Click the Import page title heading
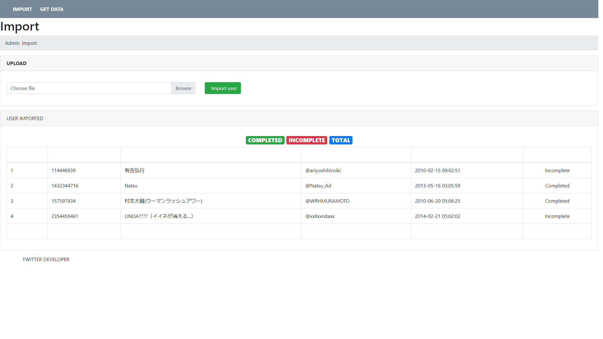The image size is (603, 339). pos(19,26)
